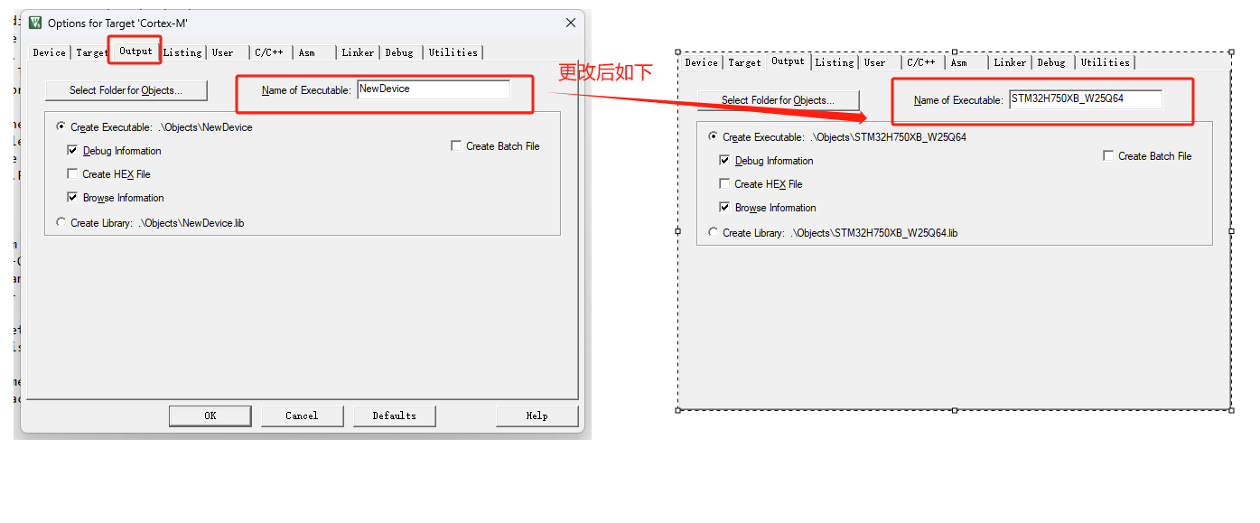1260x523 pixels.
Task: Open the Utilities tab in the right panel
Action: click(x=1106, y=62)
